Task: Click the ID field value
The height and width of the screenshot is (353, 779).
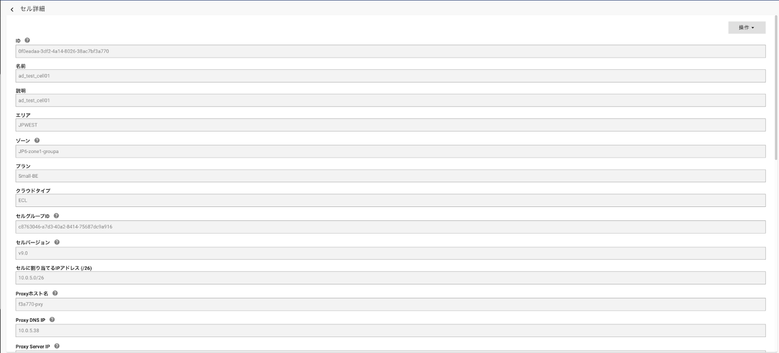Action: 390,51
